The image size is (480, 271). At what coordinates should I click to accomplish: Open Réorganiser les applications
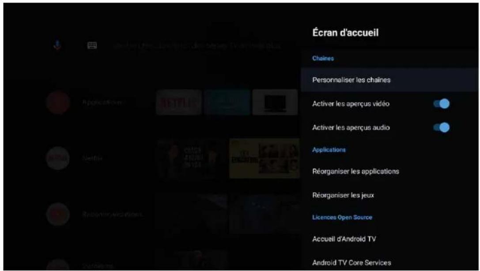(x=389, y=171)
